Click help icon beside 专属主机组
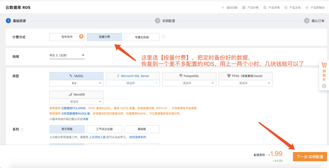329x168 pixels. coord(164,36)
